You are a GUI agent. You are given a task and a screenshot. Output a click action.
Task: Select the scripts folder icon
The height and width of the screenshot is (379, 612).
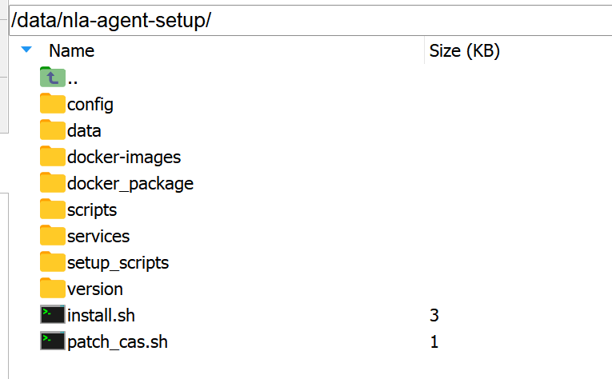(52, 209)
